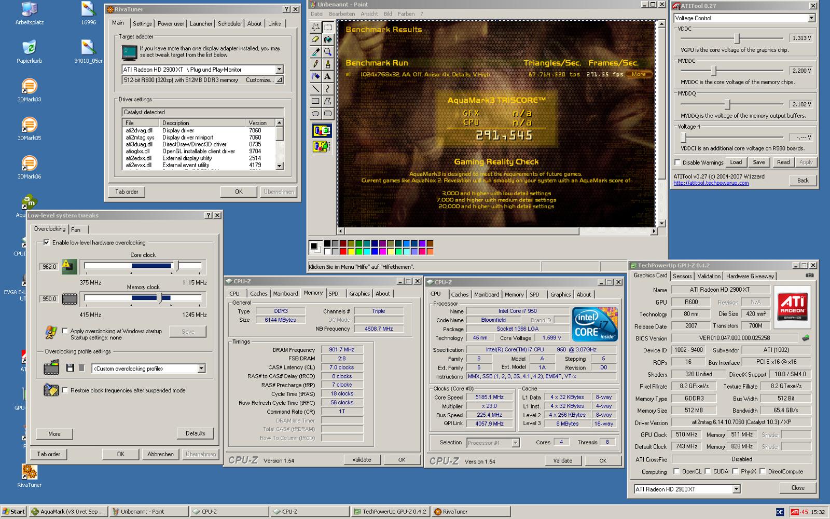Open the atitool.techpowerup.com link
The height and width of the screenshot is (519, 830).
tap(711, 183)
